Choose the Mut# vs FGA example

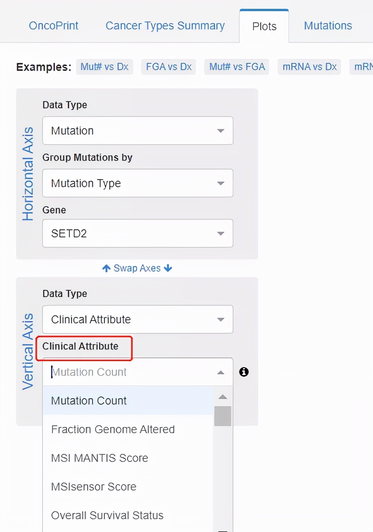237,67
